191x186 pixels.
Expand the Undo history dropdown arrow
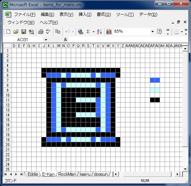coord(73,32)
